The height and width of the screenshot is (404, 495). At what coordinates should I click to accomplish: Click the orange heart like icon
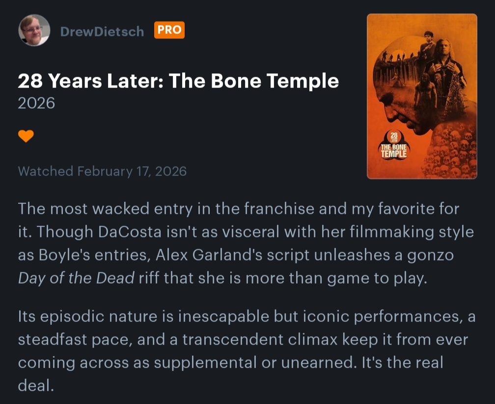[x=26, y=136]
